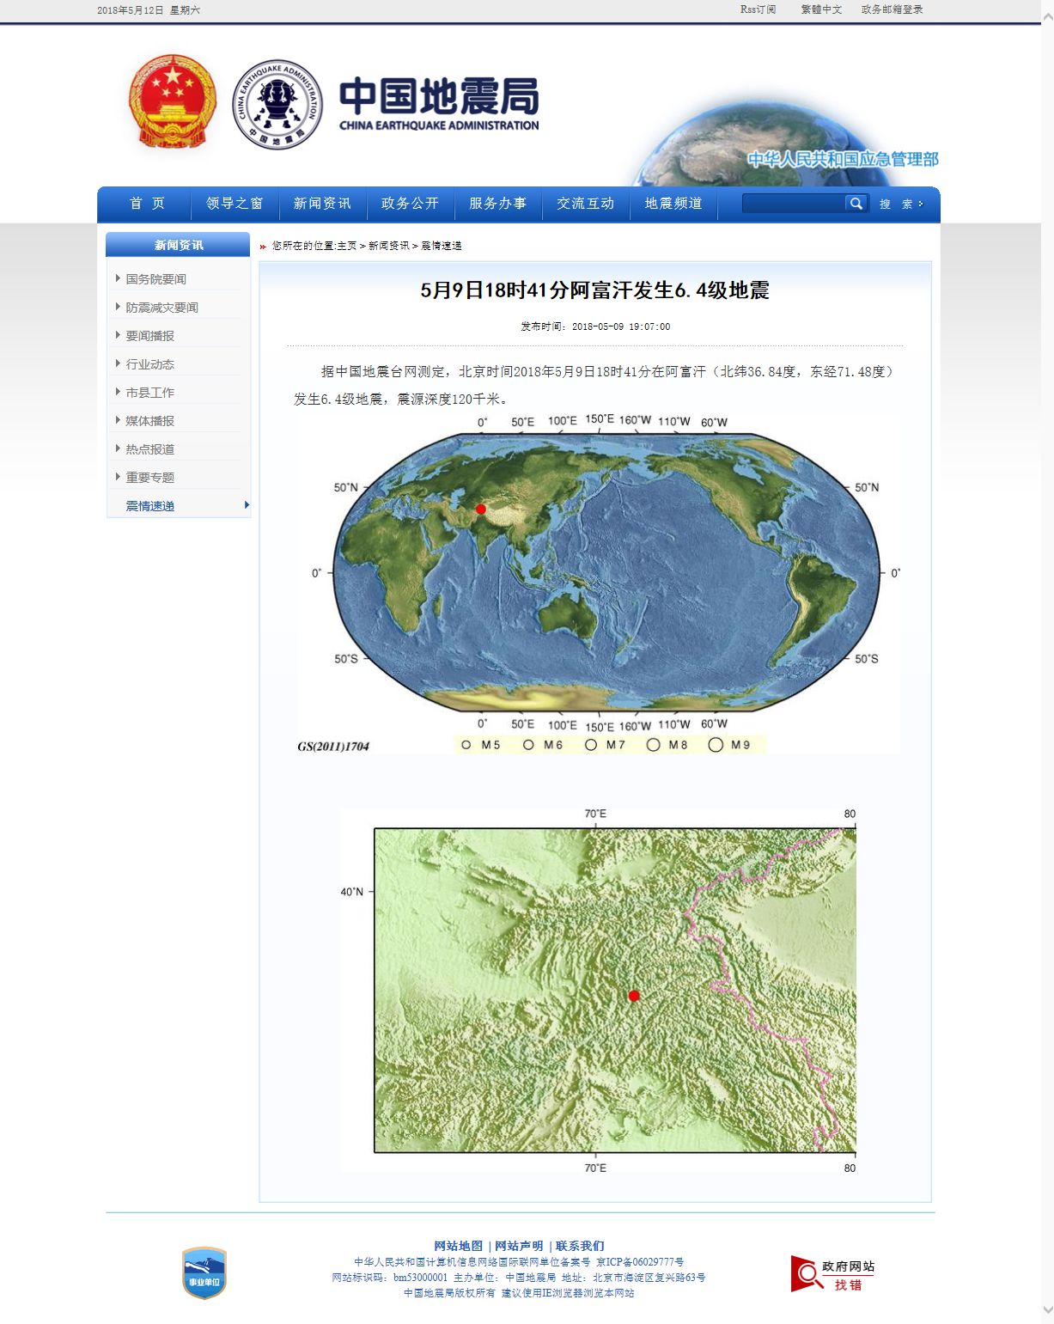
Task: Click arrow icon beside 防震减灾要闻
Action: [118, 307]
